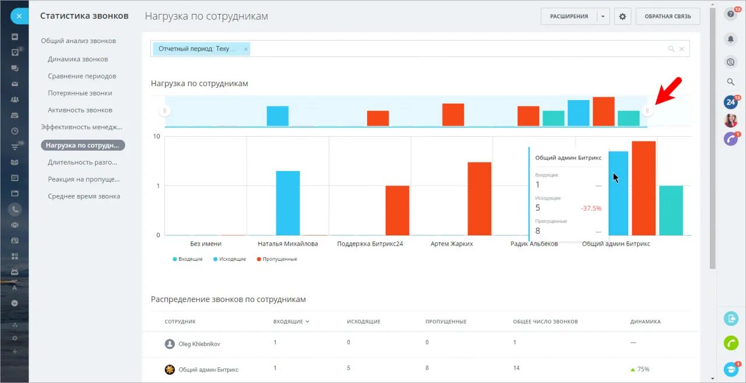This screenshot has width=746, height=383.
Task: Sort table by ИСХОДЯЩИЕ column header
Action: point(364,321)
